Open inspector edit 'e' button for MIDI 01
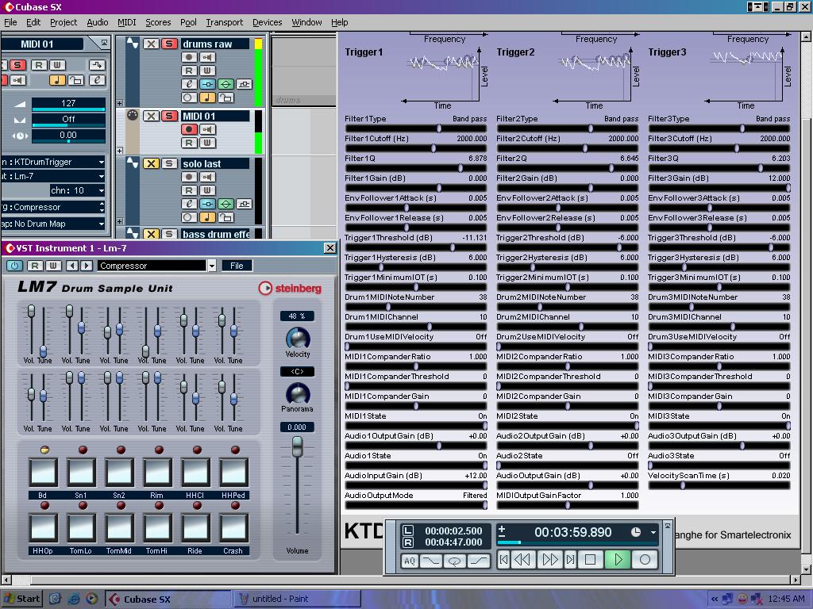Image resolution: width=813 pixels, height=609 pixels. [x=97, y=80]
